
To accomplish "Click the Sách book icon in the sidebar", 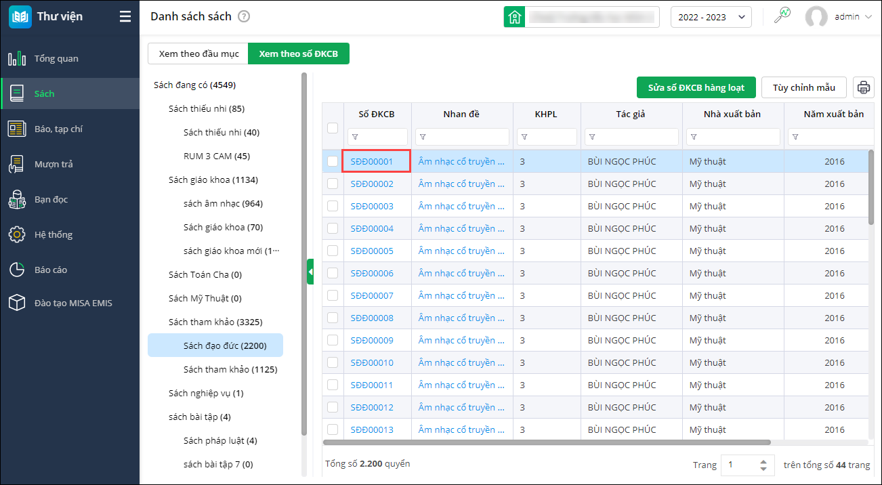I will [17, 93].
